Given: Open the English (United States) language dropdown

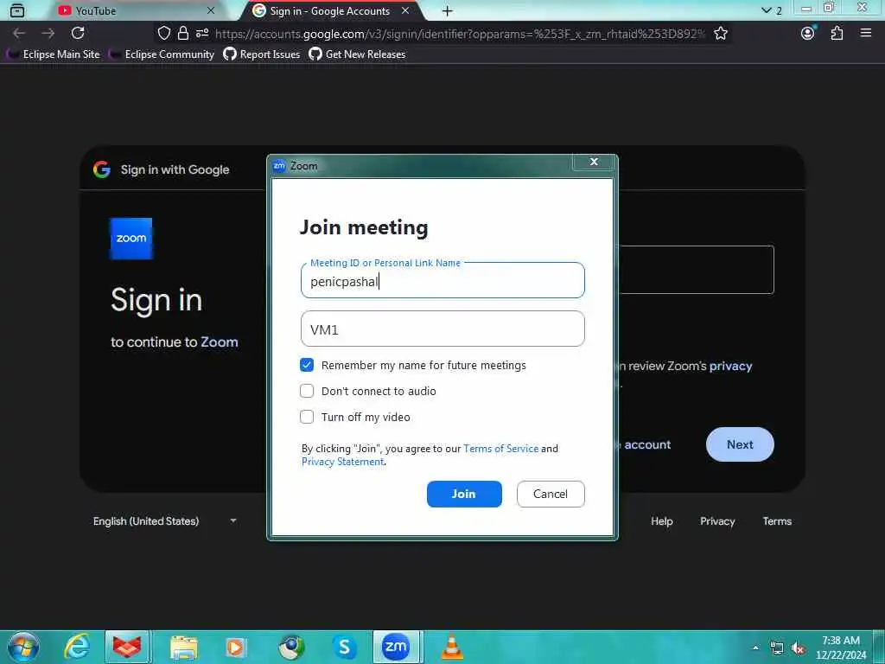Looking at the screenshot, I should click(165, 521).
